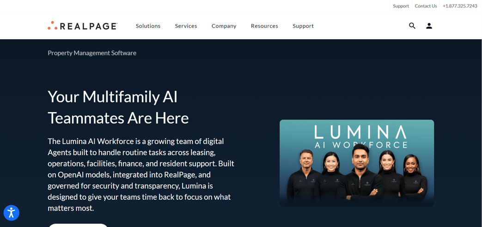Expand the Services navigation menu
Image resolution: width=482 pixels, height=227 pixels.
point(186,26)
